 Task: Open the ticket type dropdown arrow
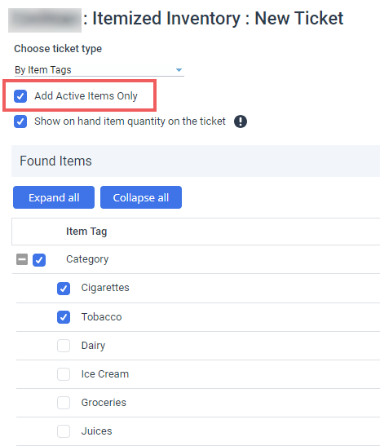179,70
